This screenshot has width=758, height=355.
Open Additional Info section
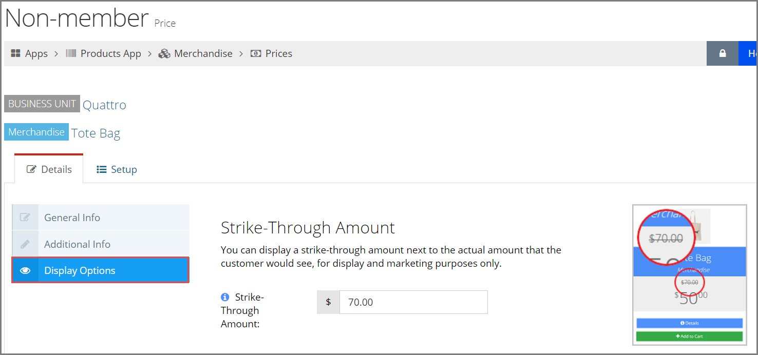[x=101, y=244]
